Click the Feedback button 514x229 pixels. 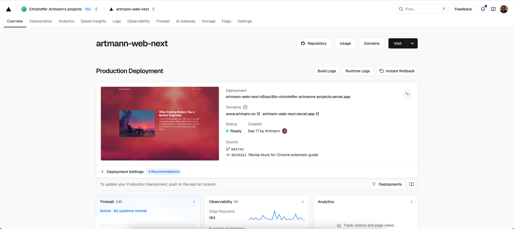click(x=463, y=9)
